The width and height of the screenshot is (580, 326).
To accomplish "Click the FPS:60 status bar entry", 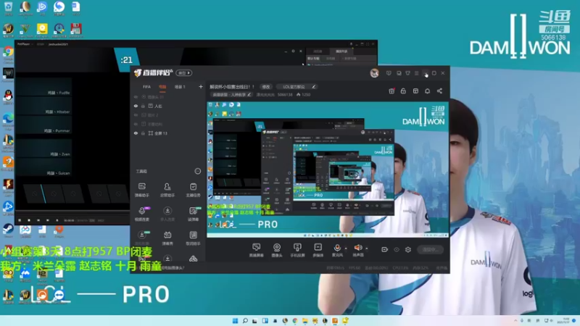I will pyautogui.click(x=355, y=267).
